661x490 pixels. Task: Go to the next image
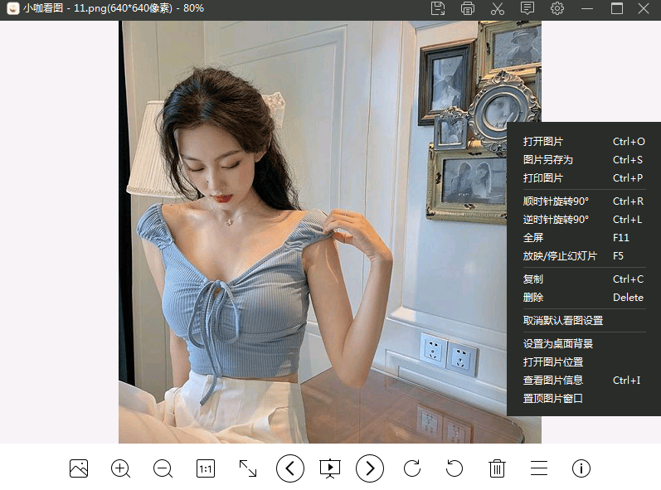coord(370,468)
